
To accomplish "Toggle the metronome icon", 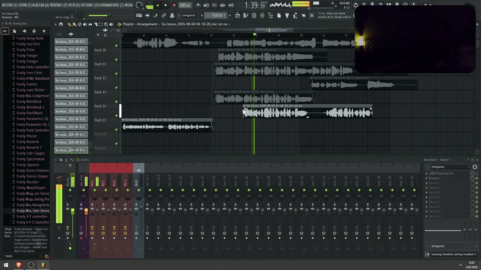I will click(x=198, y=5).
